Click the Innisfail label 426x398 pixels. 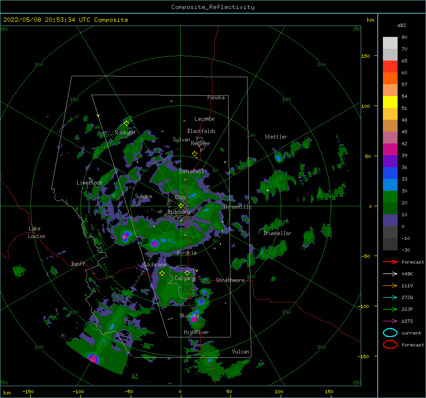pyautogui.click(x=191, y=171)
